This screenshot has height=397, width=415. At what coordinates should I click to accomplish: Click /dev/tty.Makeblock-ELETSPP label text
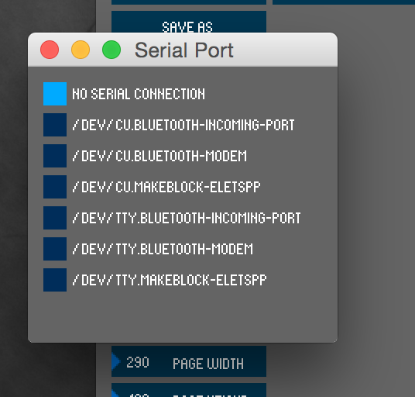click(170, 280)
